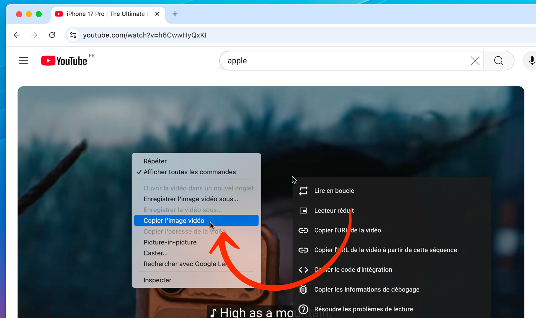
Task: Choose Enregistrer l'image vidéo sous…
Action: pyautogui.click(x=191, y=199)
